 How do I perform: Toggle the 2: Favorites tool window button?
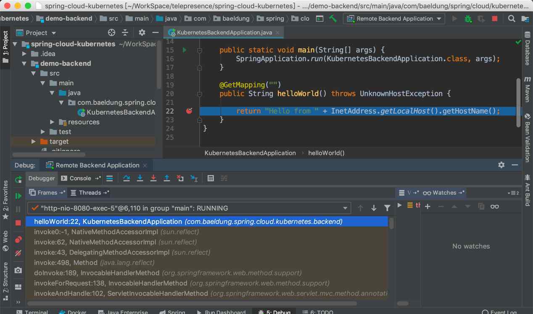pos(5,200)
